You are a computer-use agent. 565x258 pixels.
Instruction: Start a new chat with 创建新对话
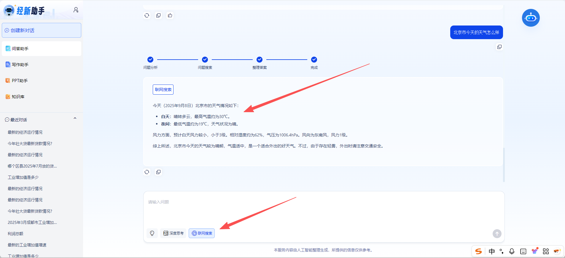(x=42, y=30)
